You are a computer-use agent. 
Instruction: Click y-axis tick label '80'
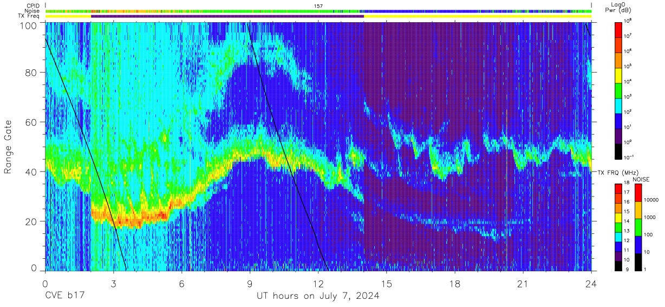coord(31,73)
